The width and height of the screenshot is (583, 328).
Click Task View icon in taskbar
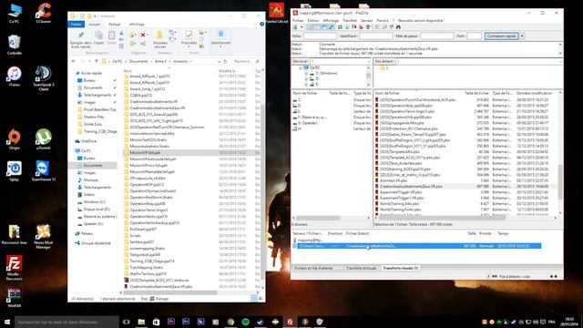[127, 322]
